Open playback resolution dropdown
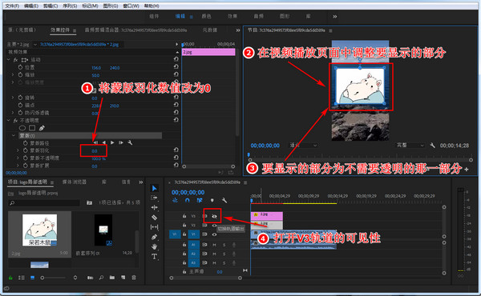The image size is (481, 296). click(x=410, y=146)
